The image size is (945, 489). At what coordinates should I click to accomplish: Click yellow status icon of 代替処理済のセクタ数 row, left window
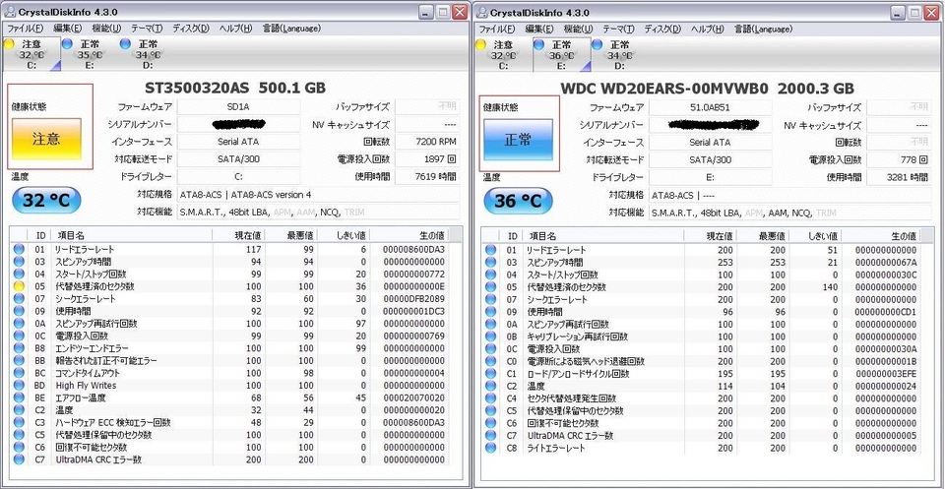coord(19,286)
